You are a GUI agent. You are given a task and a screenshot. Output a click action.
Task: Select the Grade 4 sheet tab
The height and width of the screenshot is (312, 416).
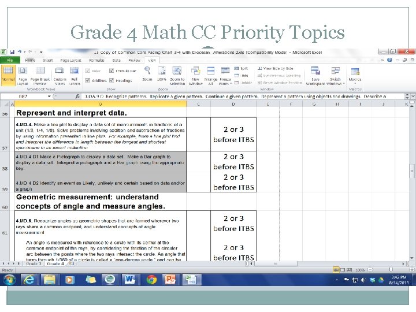pos(55,263)
